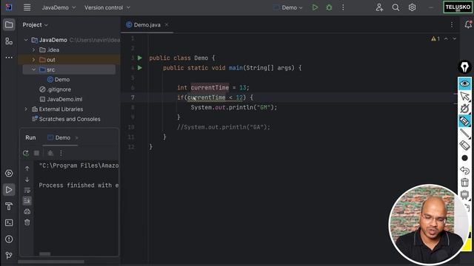This screenshot has width=474, height=266.
Task: Rerun Demo in Run panel
Action: coord(26,153)
